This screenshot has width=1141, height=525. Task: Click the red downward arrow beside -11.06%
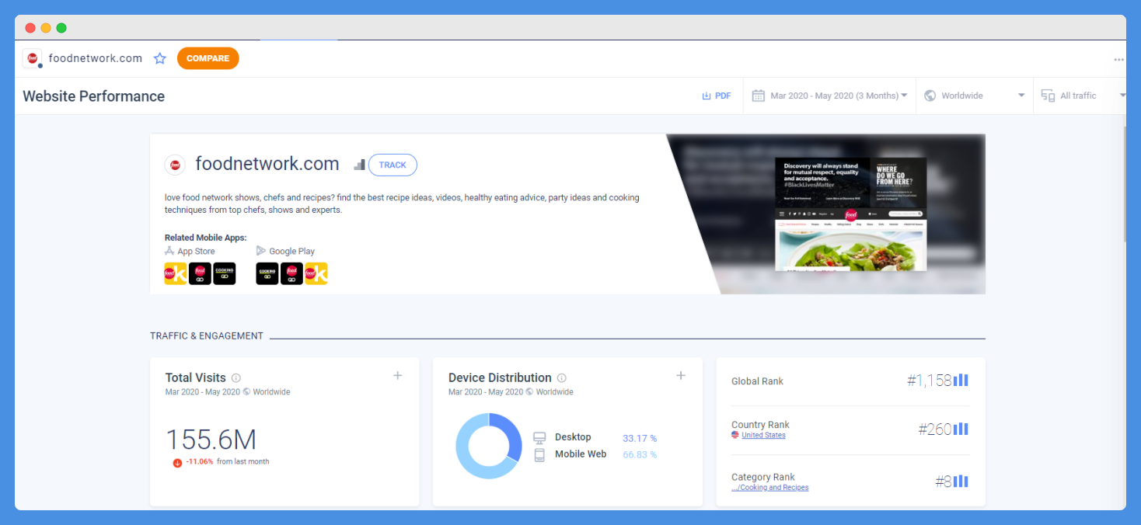(177, 462)
